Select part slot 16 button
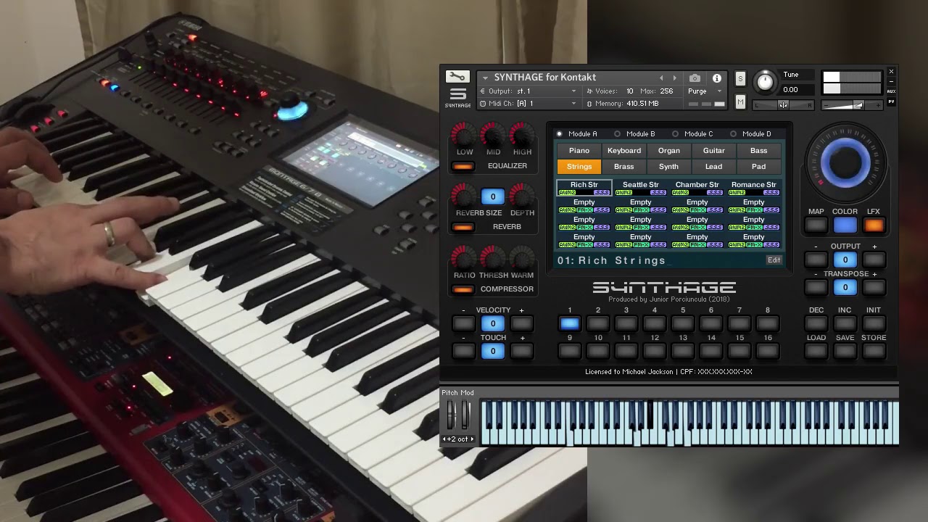Viewport: 928px width, 522px height. 768,351
